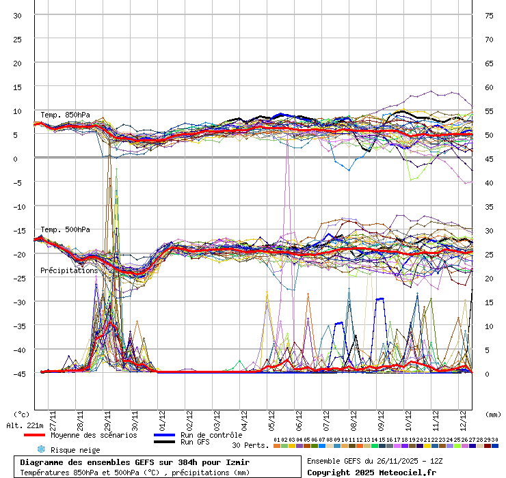The width and height of the screenshot is (506, 478).
Task: Click the 06/12 date on the x-axis
Action: pos(299,421)
